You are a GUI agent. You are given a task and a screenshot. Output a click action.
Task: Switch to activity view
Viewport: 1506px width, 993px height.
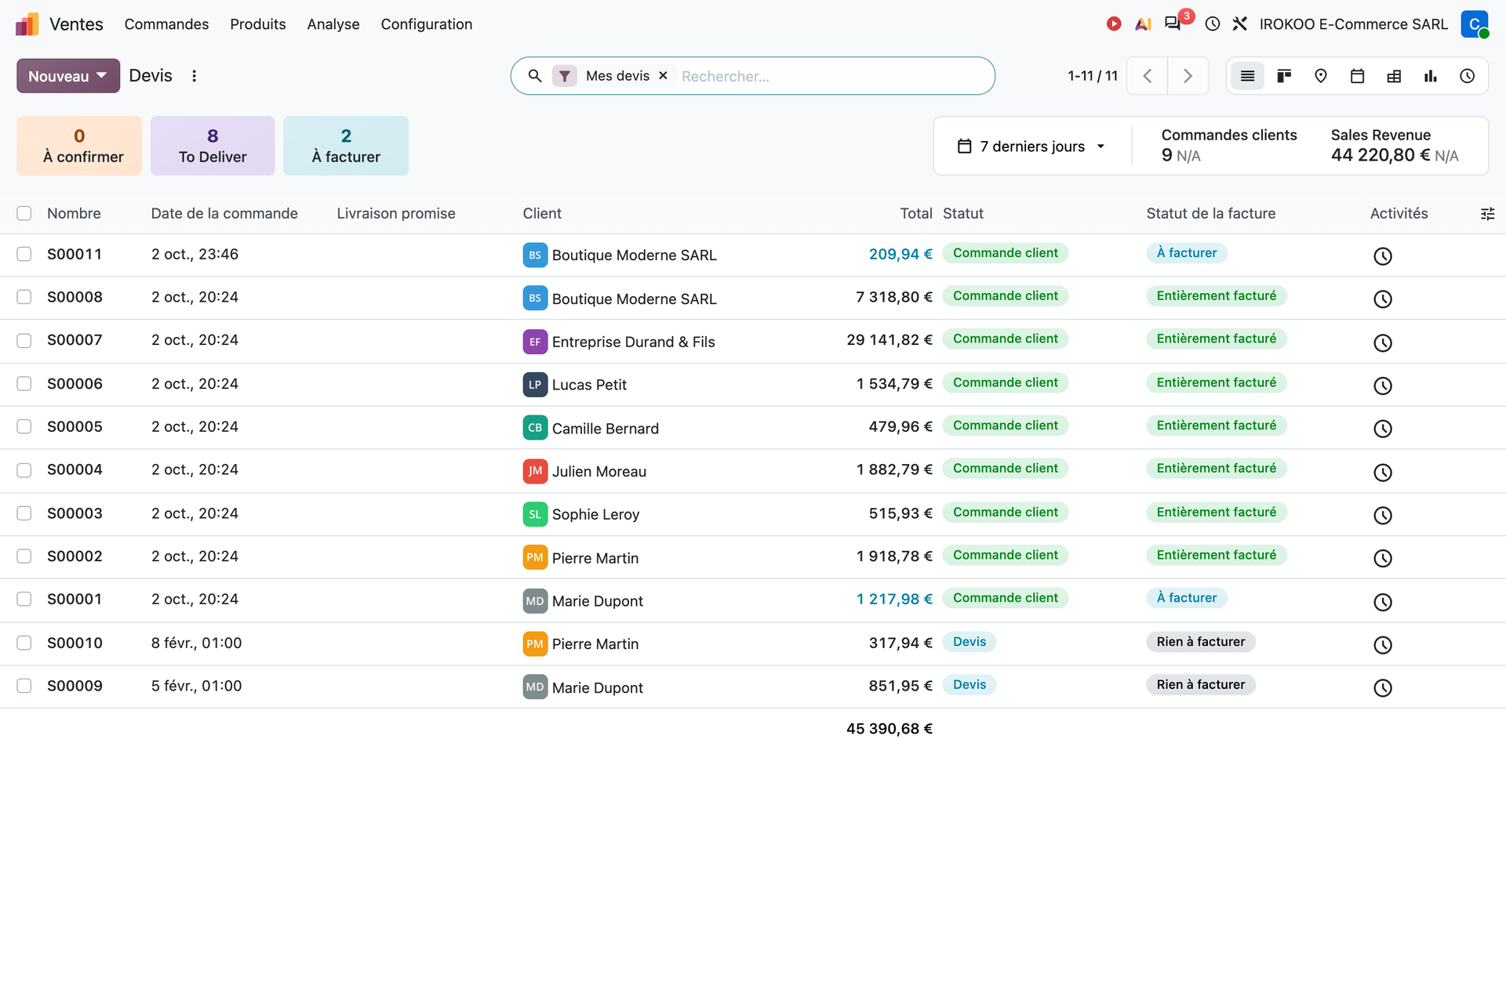(x=1468, y=76)
